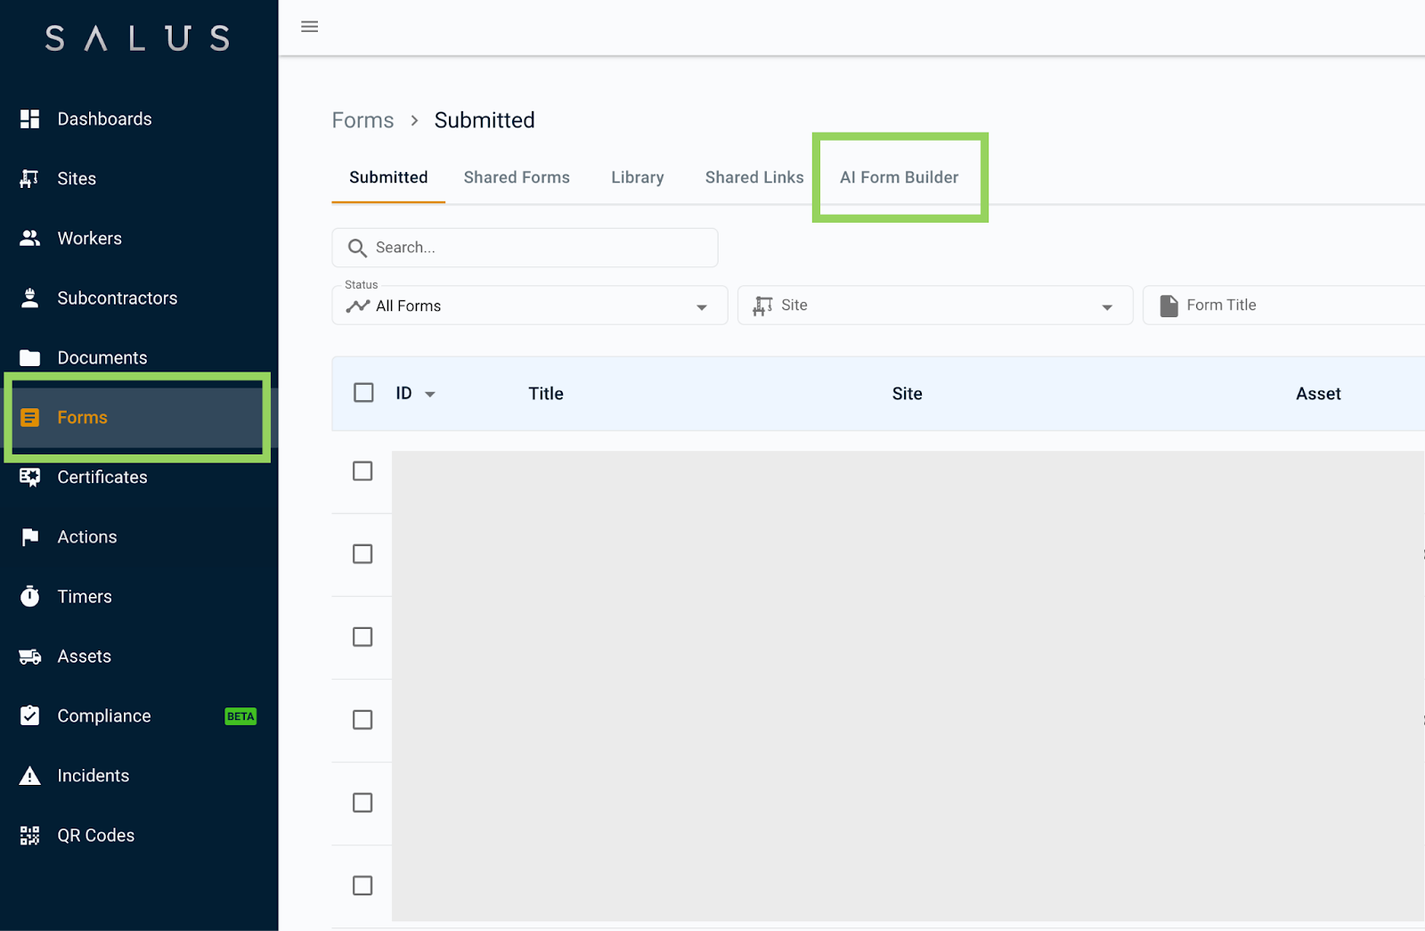Screen dimensions: 1425x931
Task: Select the Incidents warning icon
Action: click(29, 775)
